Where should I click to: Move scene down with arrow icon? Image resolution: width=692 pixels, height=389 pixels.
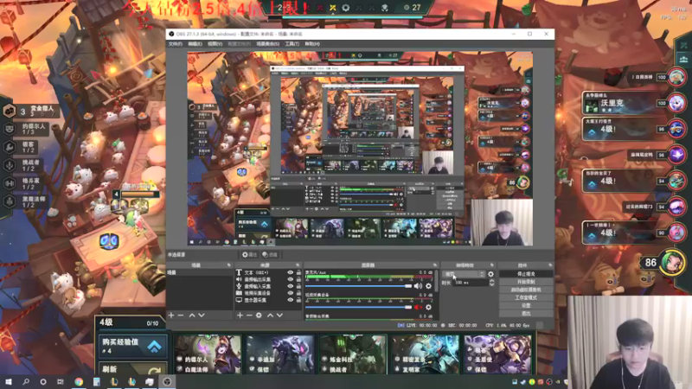[202, 316]
